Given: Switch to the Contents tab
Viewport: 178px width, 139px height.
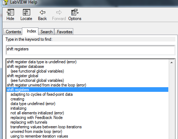Looking at the screenshot, I should (13, 32).
